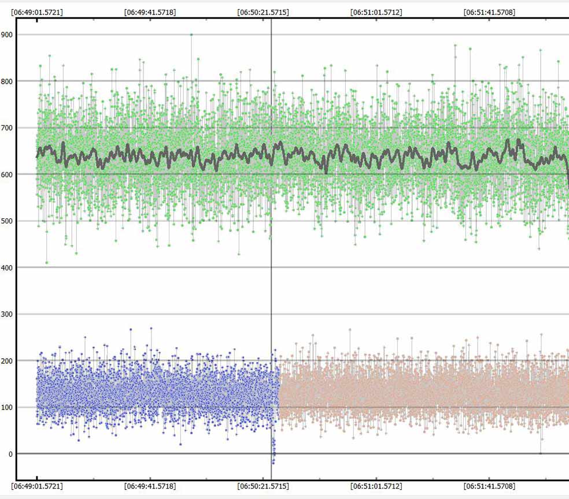Click the top timestamp label 06:49:41.5718

tap(150, 12)
